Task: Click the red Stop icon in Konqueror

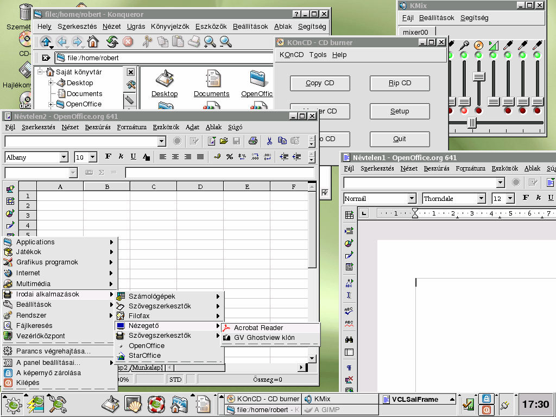Action: 128,42
